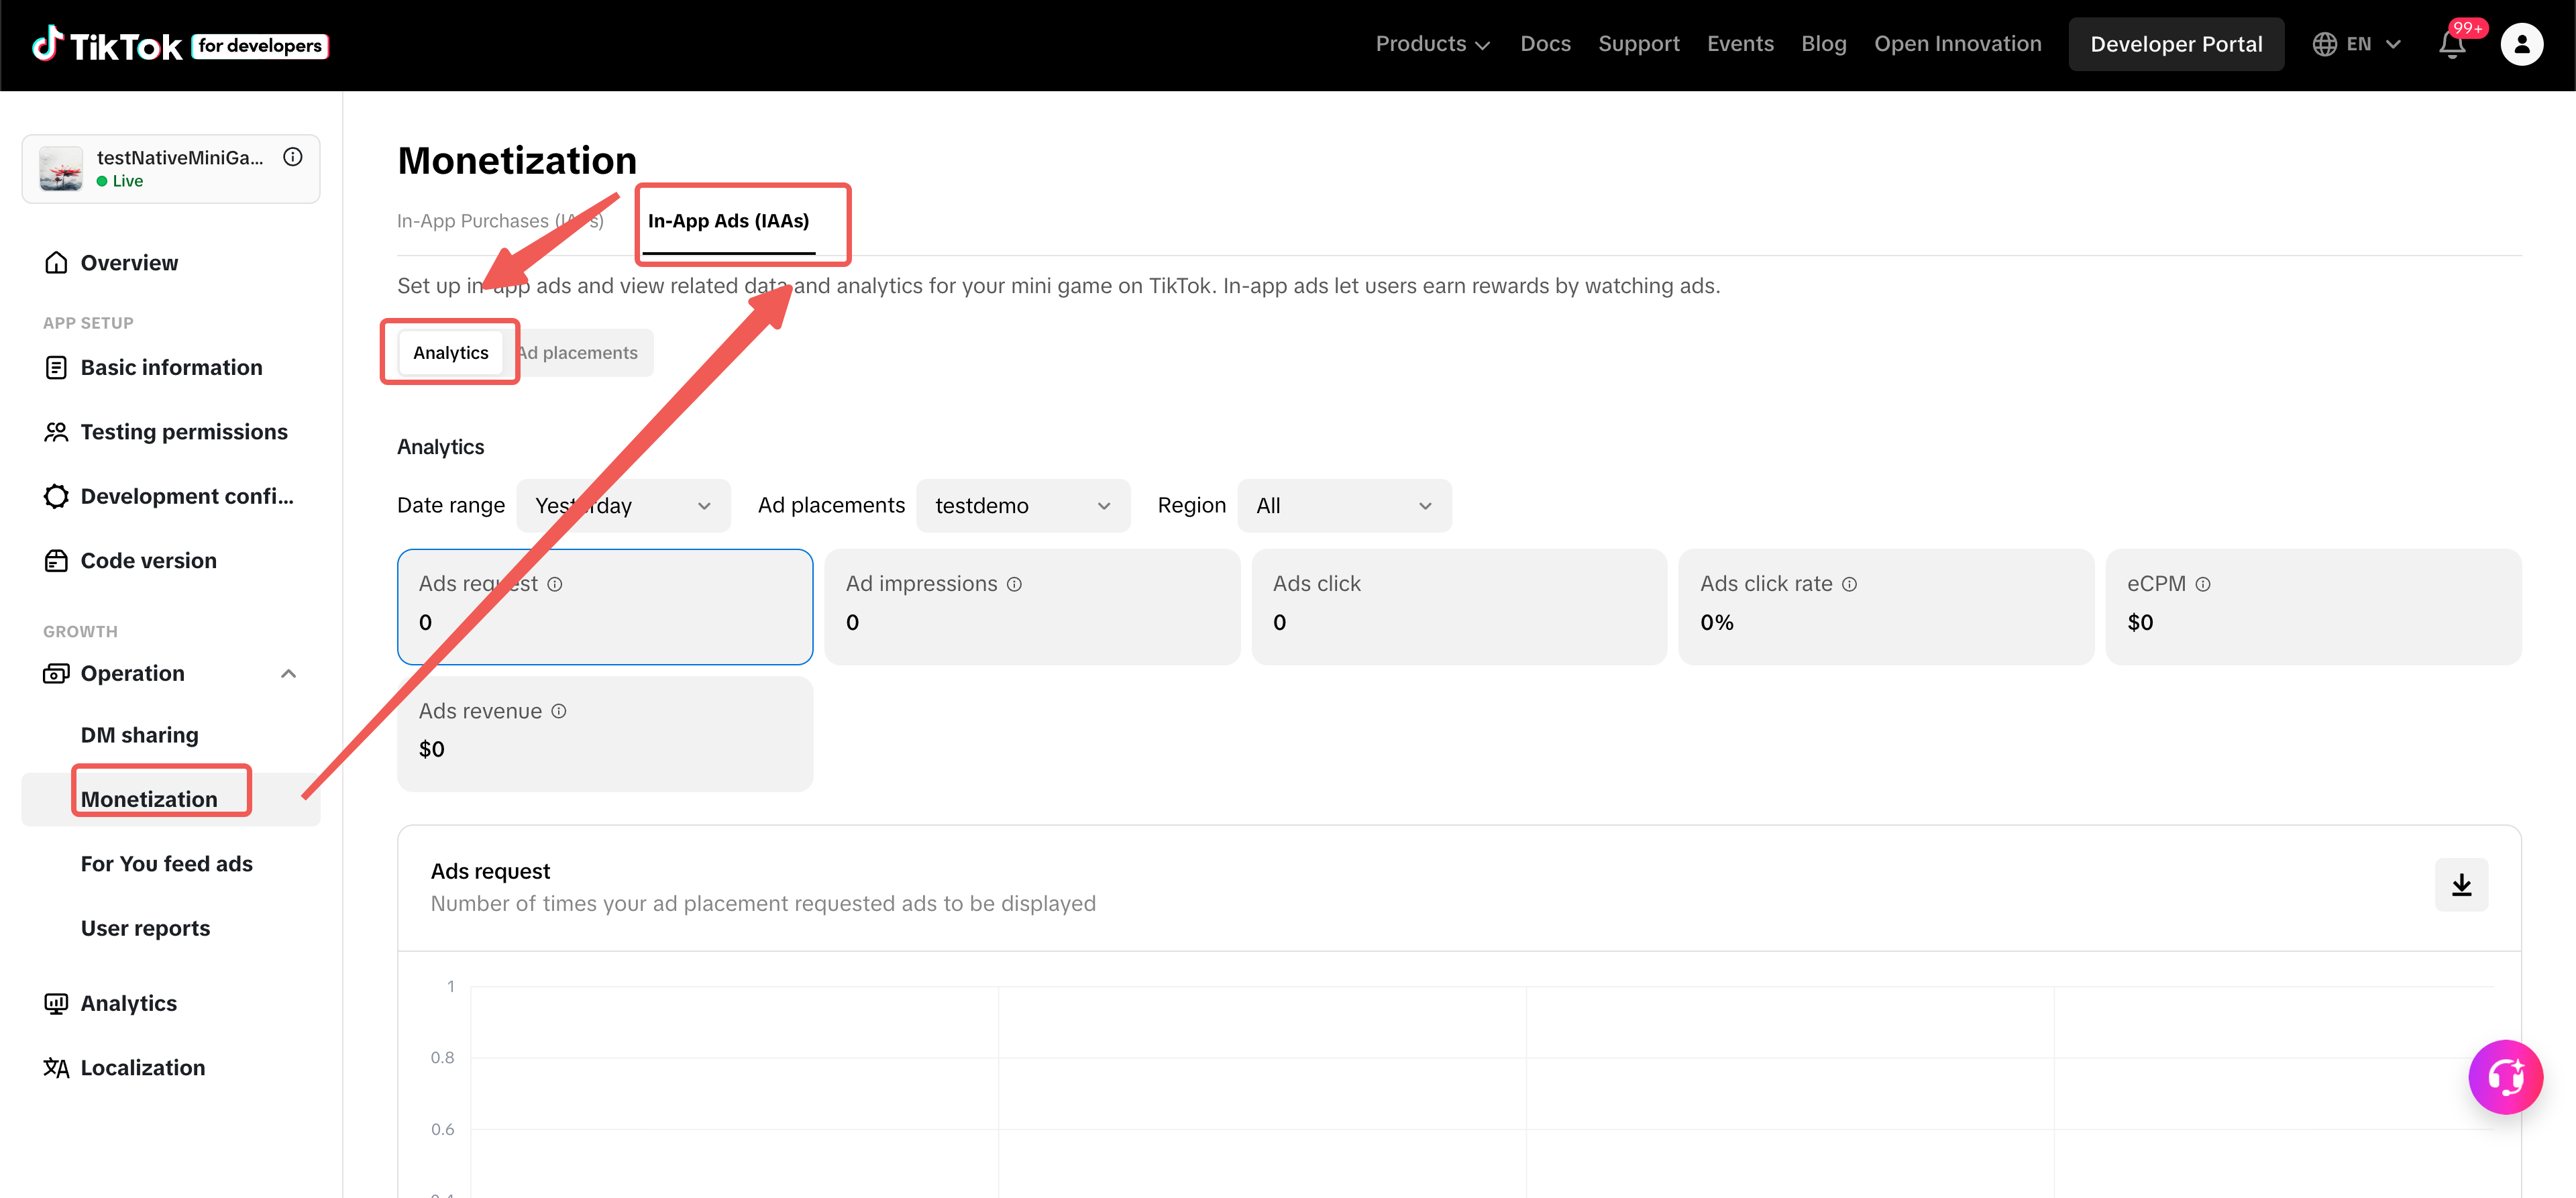Collapse the Operation section chevron
The height and width of the screenshot is (1198, 2576).
tap(289, 674)
